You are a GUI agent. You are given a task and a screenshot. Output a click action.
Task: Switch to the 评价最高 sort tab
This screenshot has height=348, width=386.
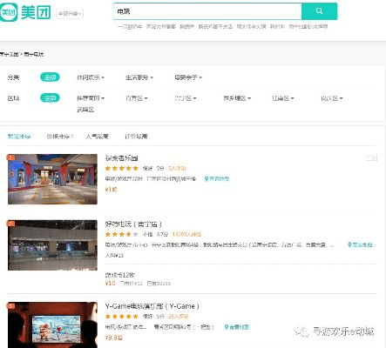[x=136, y=137]
